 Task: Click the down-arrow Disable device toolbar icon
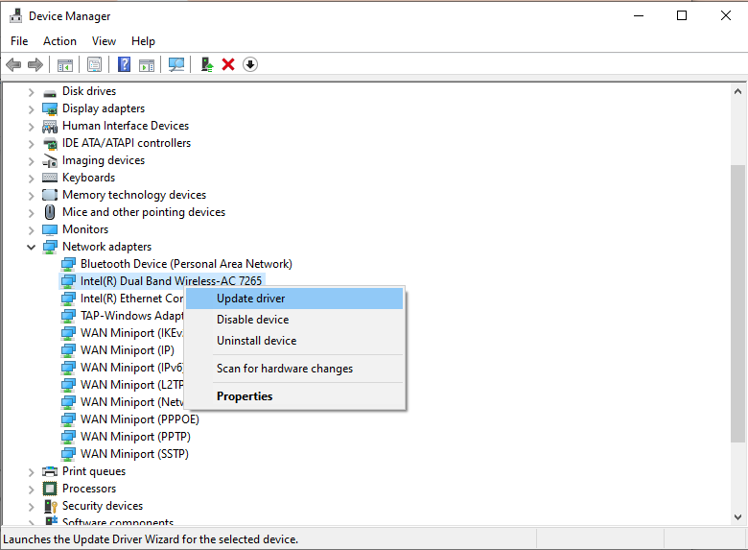point(250,64)
